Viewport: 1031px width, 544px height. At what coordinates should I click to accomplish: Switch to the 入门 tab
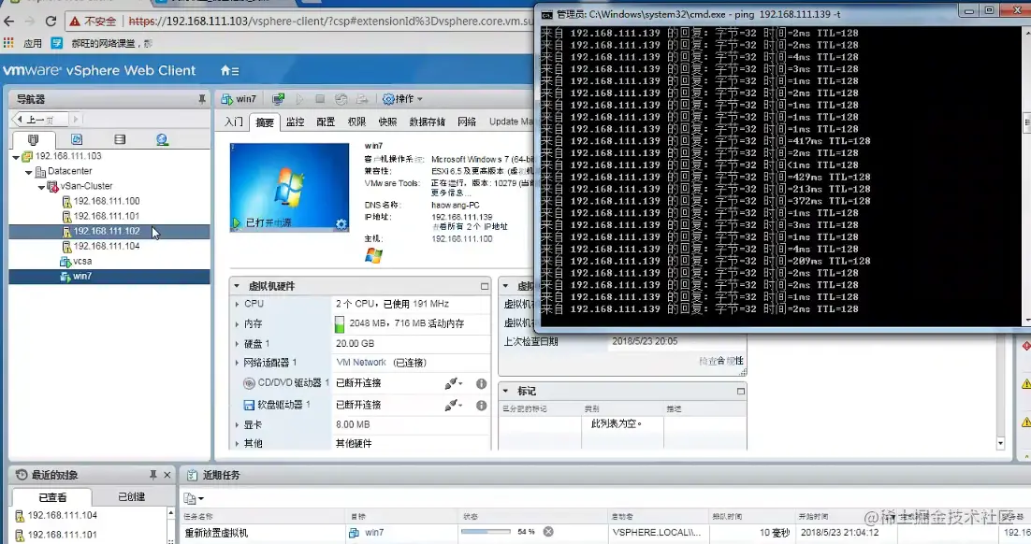pos(233,122)
